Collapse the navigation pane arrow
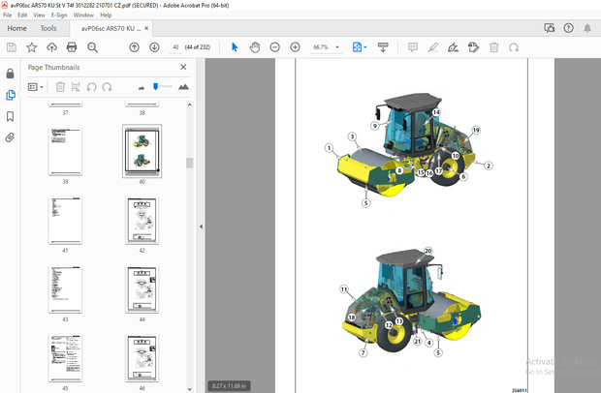This screenshot has width=601, height=393. (x=201, y=227)
